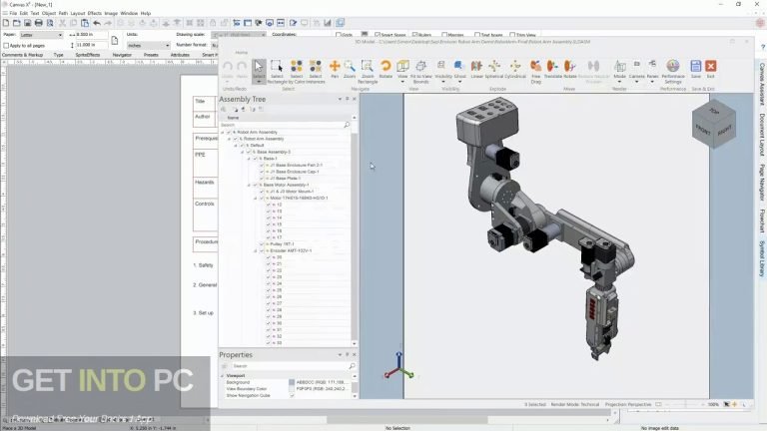Select the Cylindrical explode tool
Screen dimensions: 767x431
point(514,68)
